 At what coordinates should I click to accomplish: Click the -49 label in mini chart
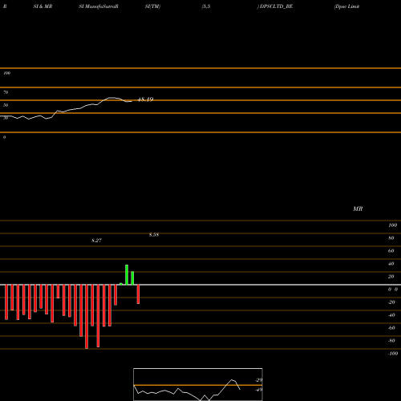tap(259, 390)
